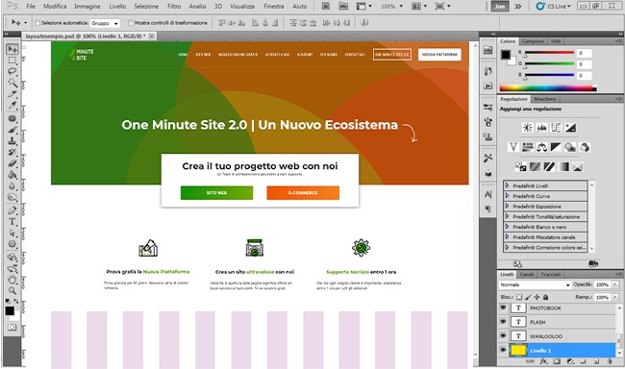Click the foreground color swatch in Colore panel
625x369 pixels.
coord(506,54)
